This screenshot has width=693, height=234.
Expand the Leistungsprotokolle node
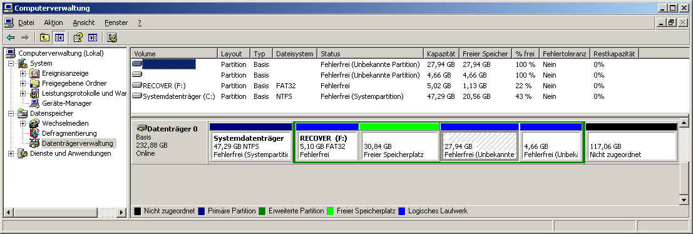click(23, 94)
